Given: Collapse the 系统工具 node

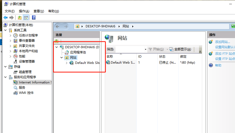Looking at the screenshot, I should click(6, 30).
